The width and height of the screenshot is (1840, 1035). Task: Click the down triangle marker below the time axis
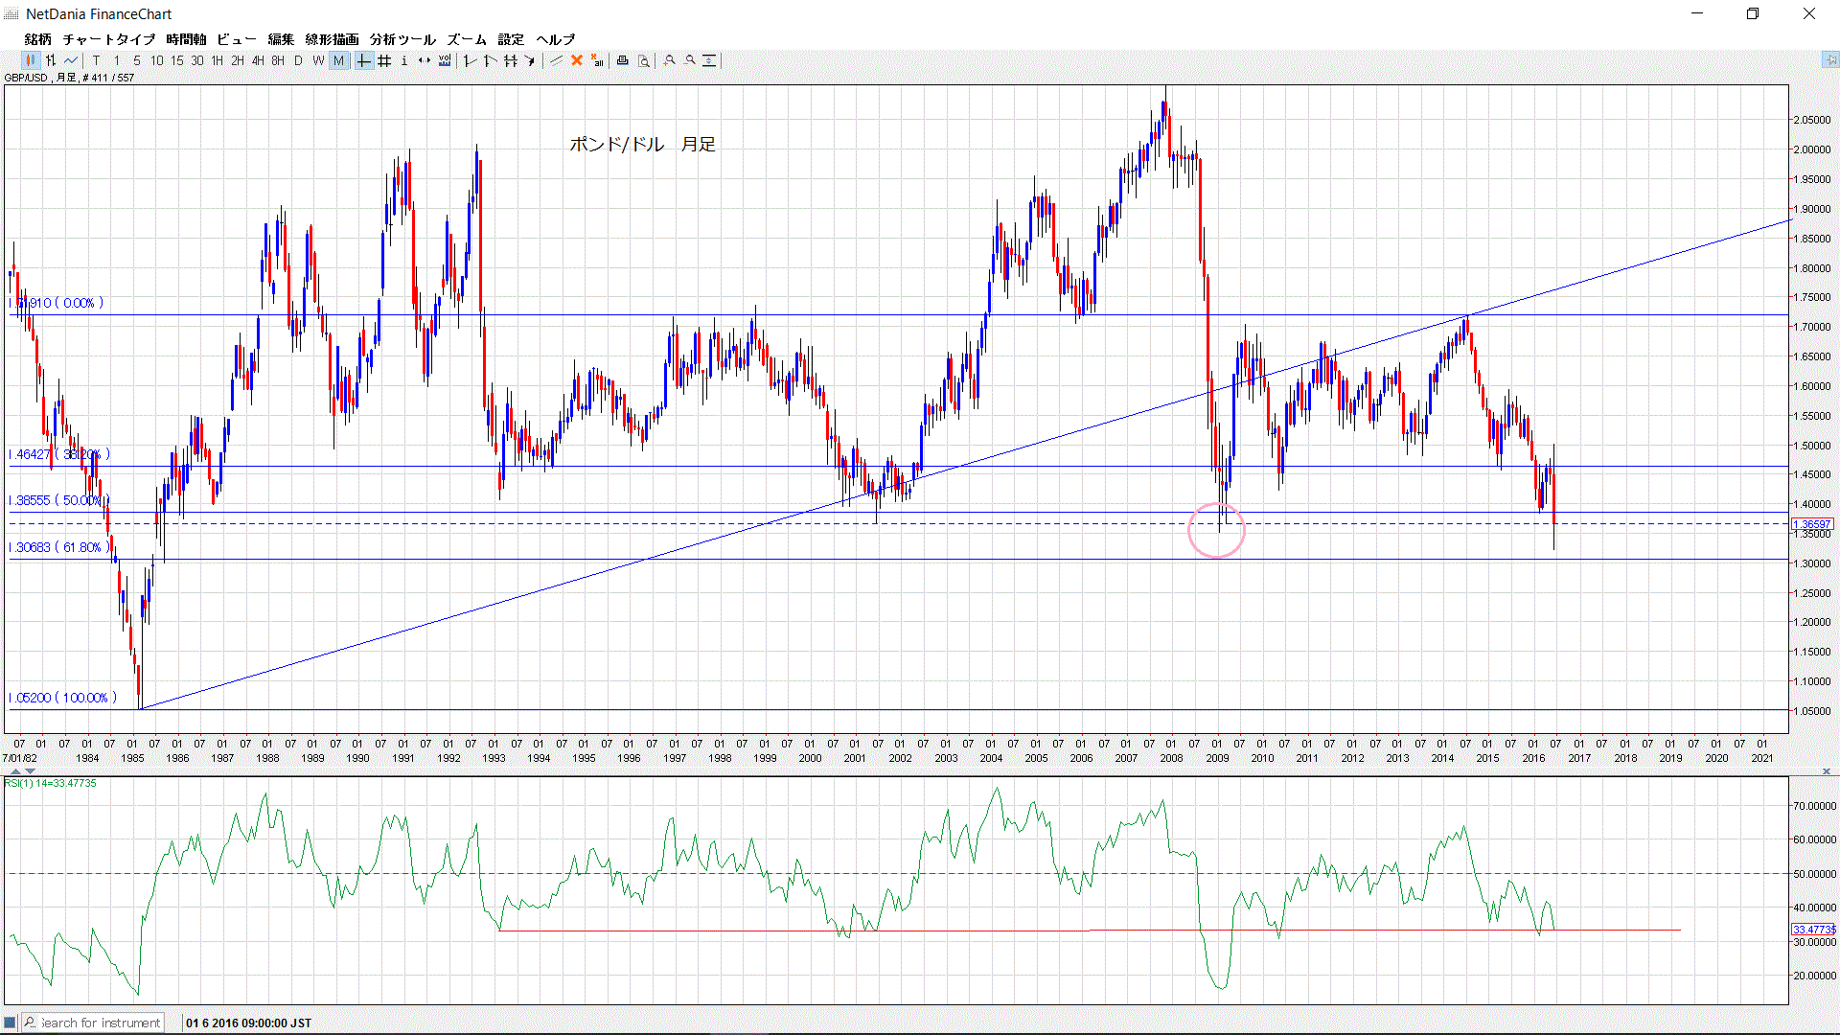coord(30,770)
